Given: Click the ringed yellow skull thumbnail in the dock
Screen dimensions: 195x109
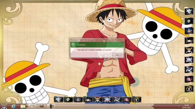Looking at the screenshot, I should point(136,100).
